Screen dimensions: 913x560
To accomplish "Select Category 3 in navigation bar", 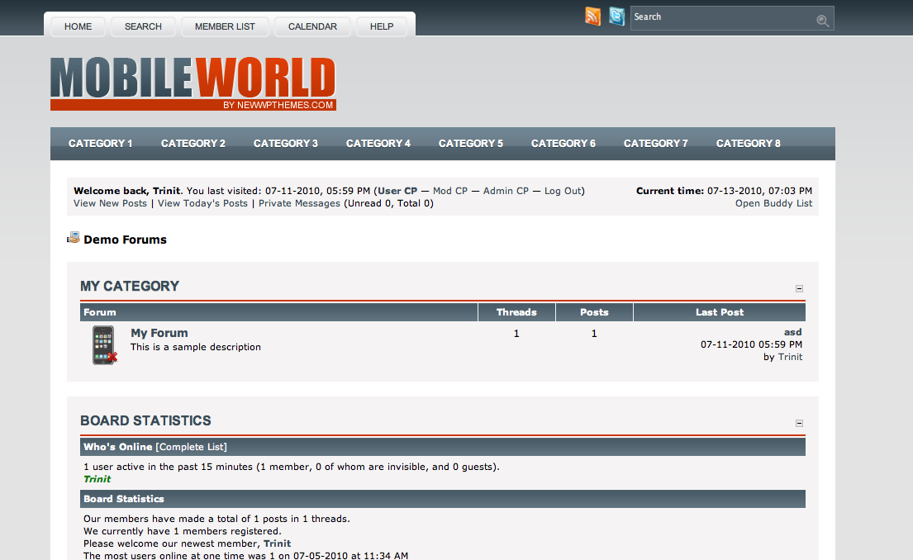I will click(x=285, y=144).
